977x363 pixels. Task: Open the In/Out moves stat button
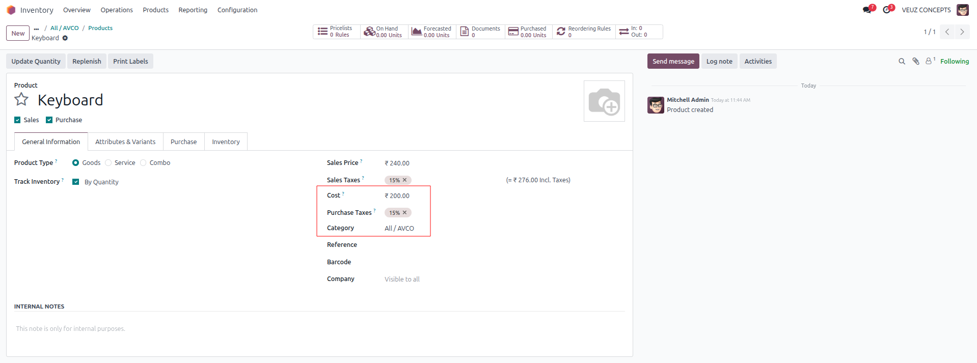[639, 32]
